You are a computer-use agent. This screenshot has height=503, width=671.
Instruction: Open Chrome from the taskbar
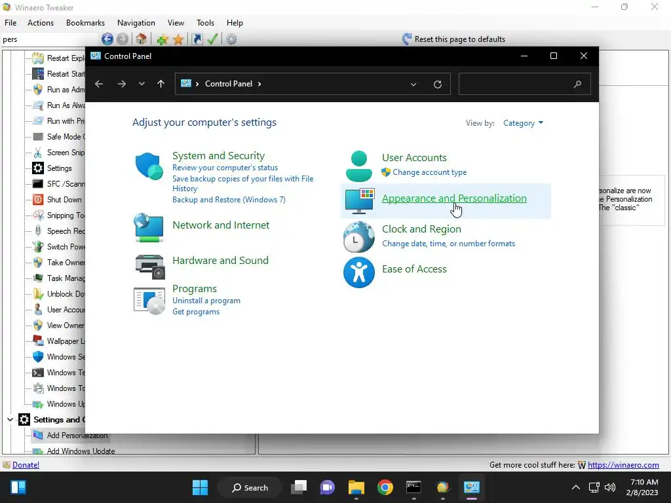385,487
